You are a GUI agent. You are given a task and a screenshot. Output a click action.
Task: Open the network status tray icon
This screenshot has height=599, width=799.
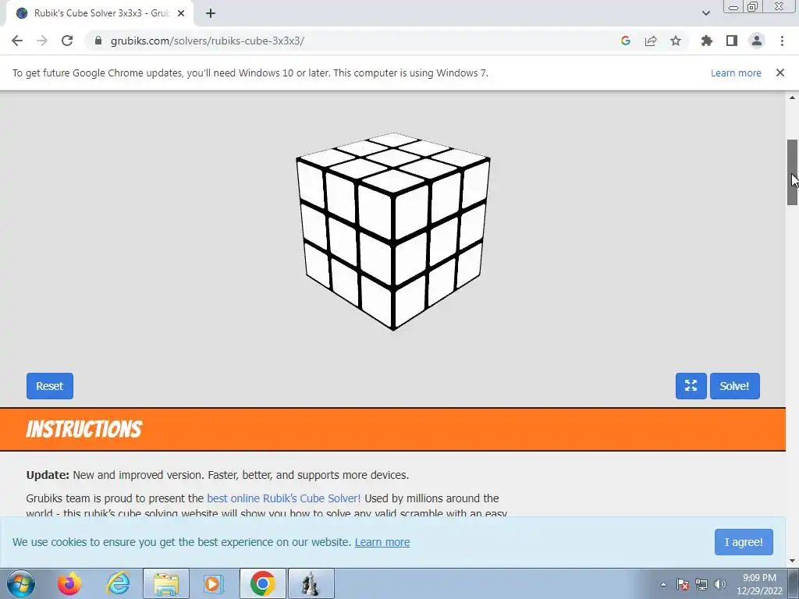coord(701,584)
